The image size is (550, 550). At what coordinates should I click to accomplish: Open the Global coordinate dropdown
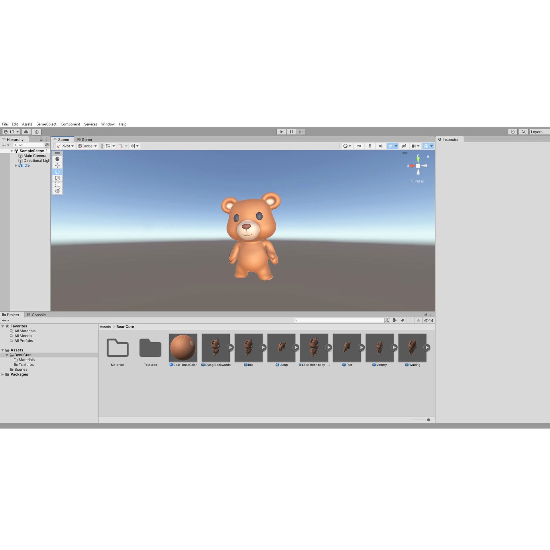[87, 146]
